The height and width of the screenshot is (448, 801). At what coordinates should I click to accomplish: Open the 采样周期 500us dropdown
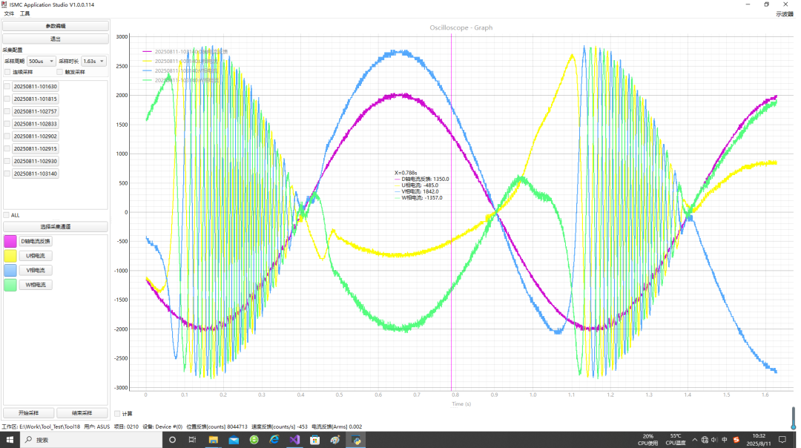tap(42, 62)
